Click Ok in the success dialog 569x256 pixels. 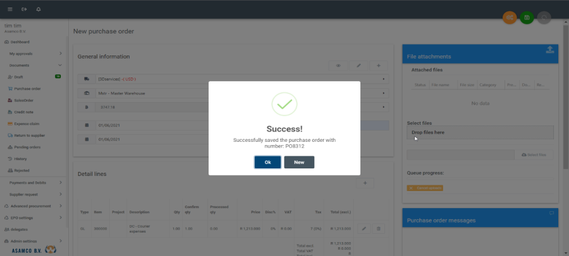click(267, 162)
